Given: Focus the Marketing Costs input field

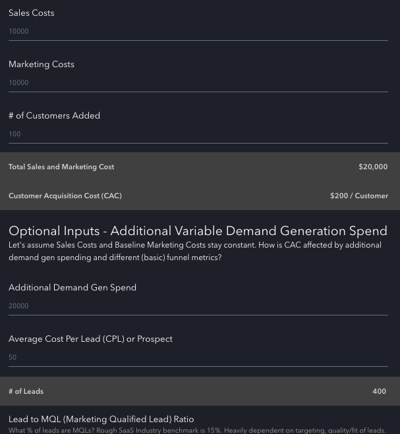Looking at the screenshot, I should (198, 82).
